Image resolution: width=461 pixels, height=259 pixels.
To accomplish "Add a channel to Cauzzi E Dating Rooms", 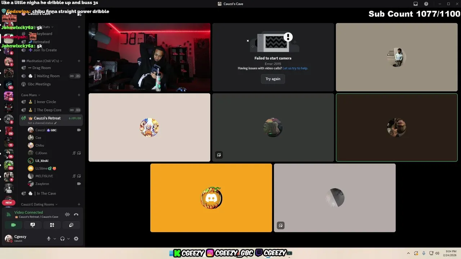I will [x=79, y=204].
